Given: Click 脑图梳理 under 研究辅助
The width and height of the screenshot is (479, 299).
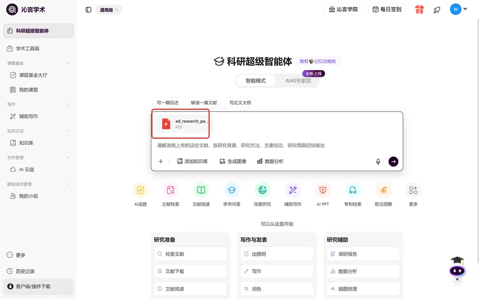Looking at the screenshot, I should pyautogui.click(x=363, y=289).
